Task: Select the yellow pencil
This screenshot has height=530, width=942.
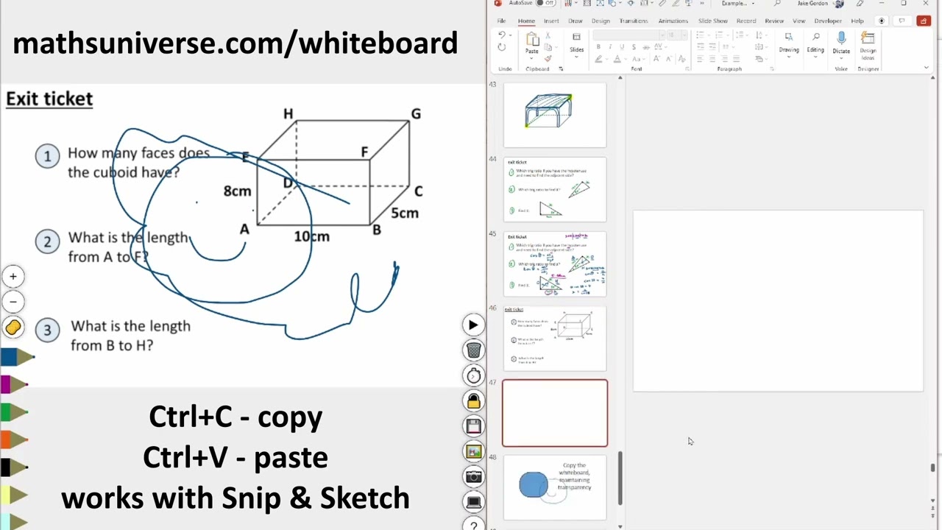Action: tap(14, 494)
